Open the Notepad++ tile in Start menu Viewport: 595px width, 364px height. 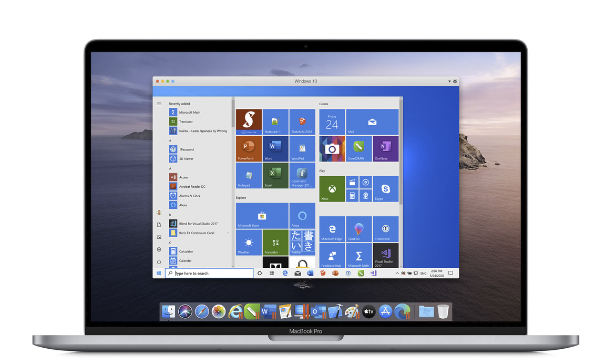(275, 122)
